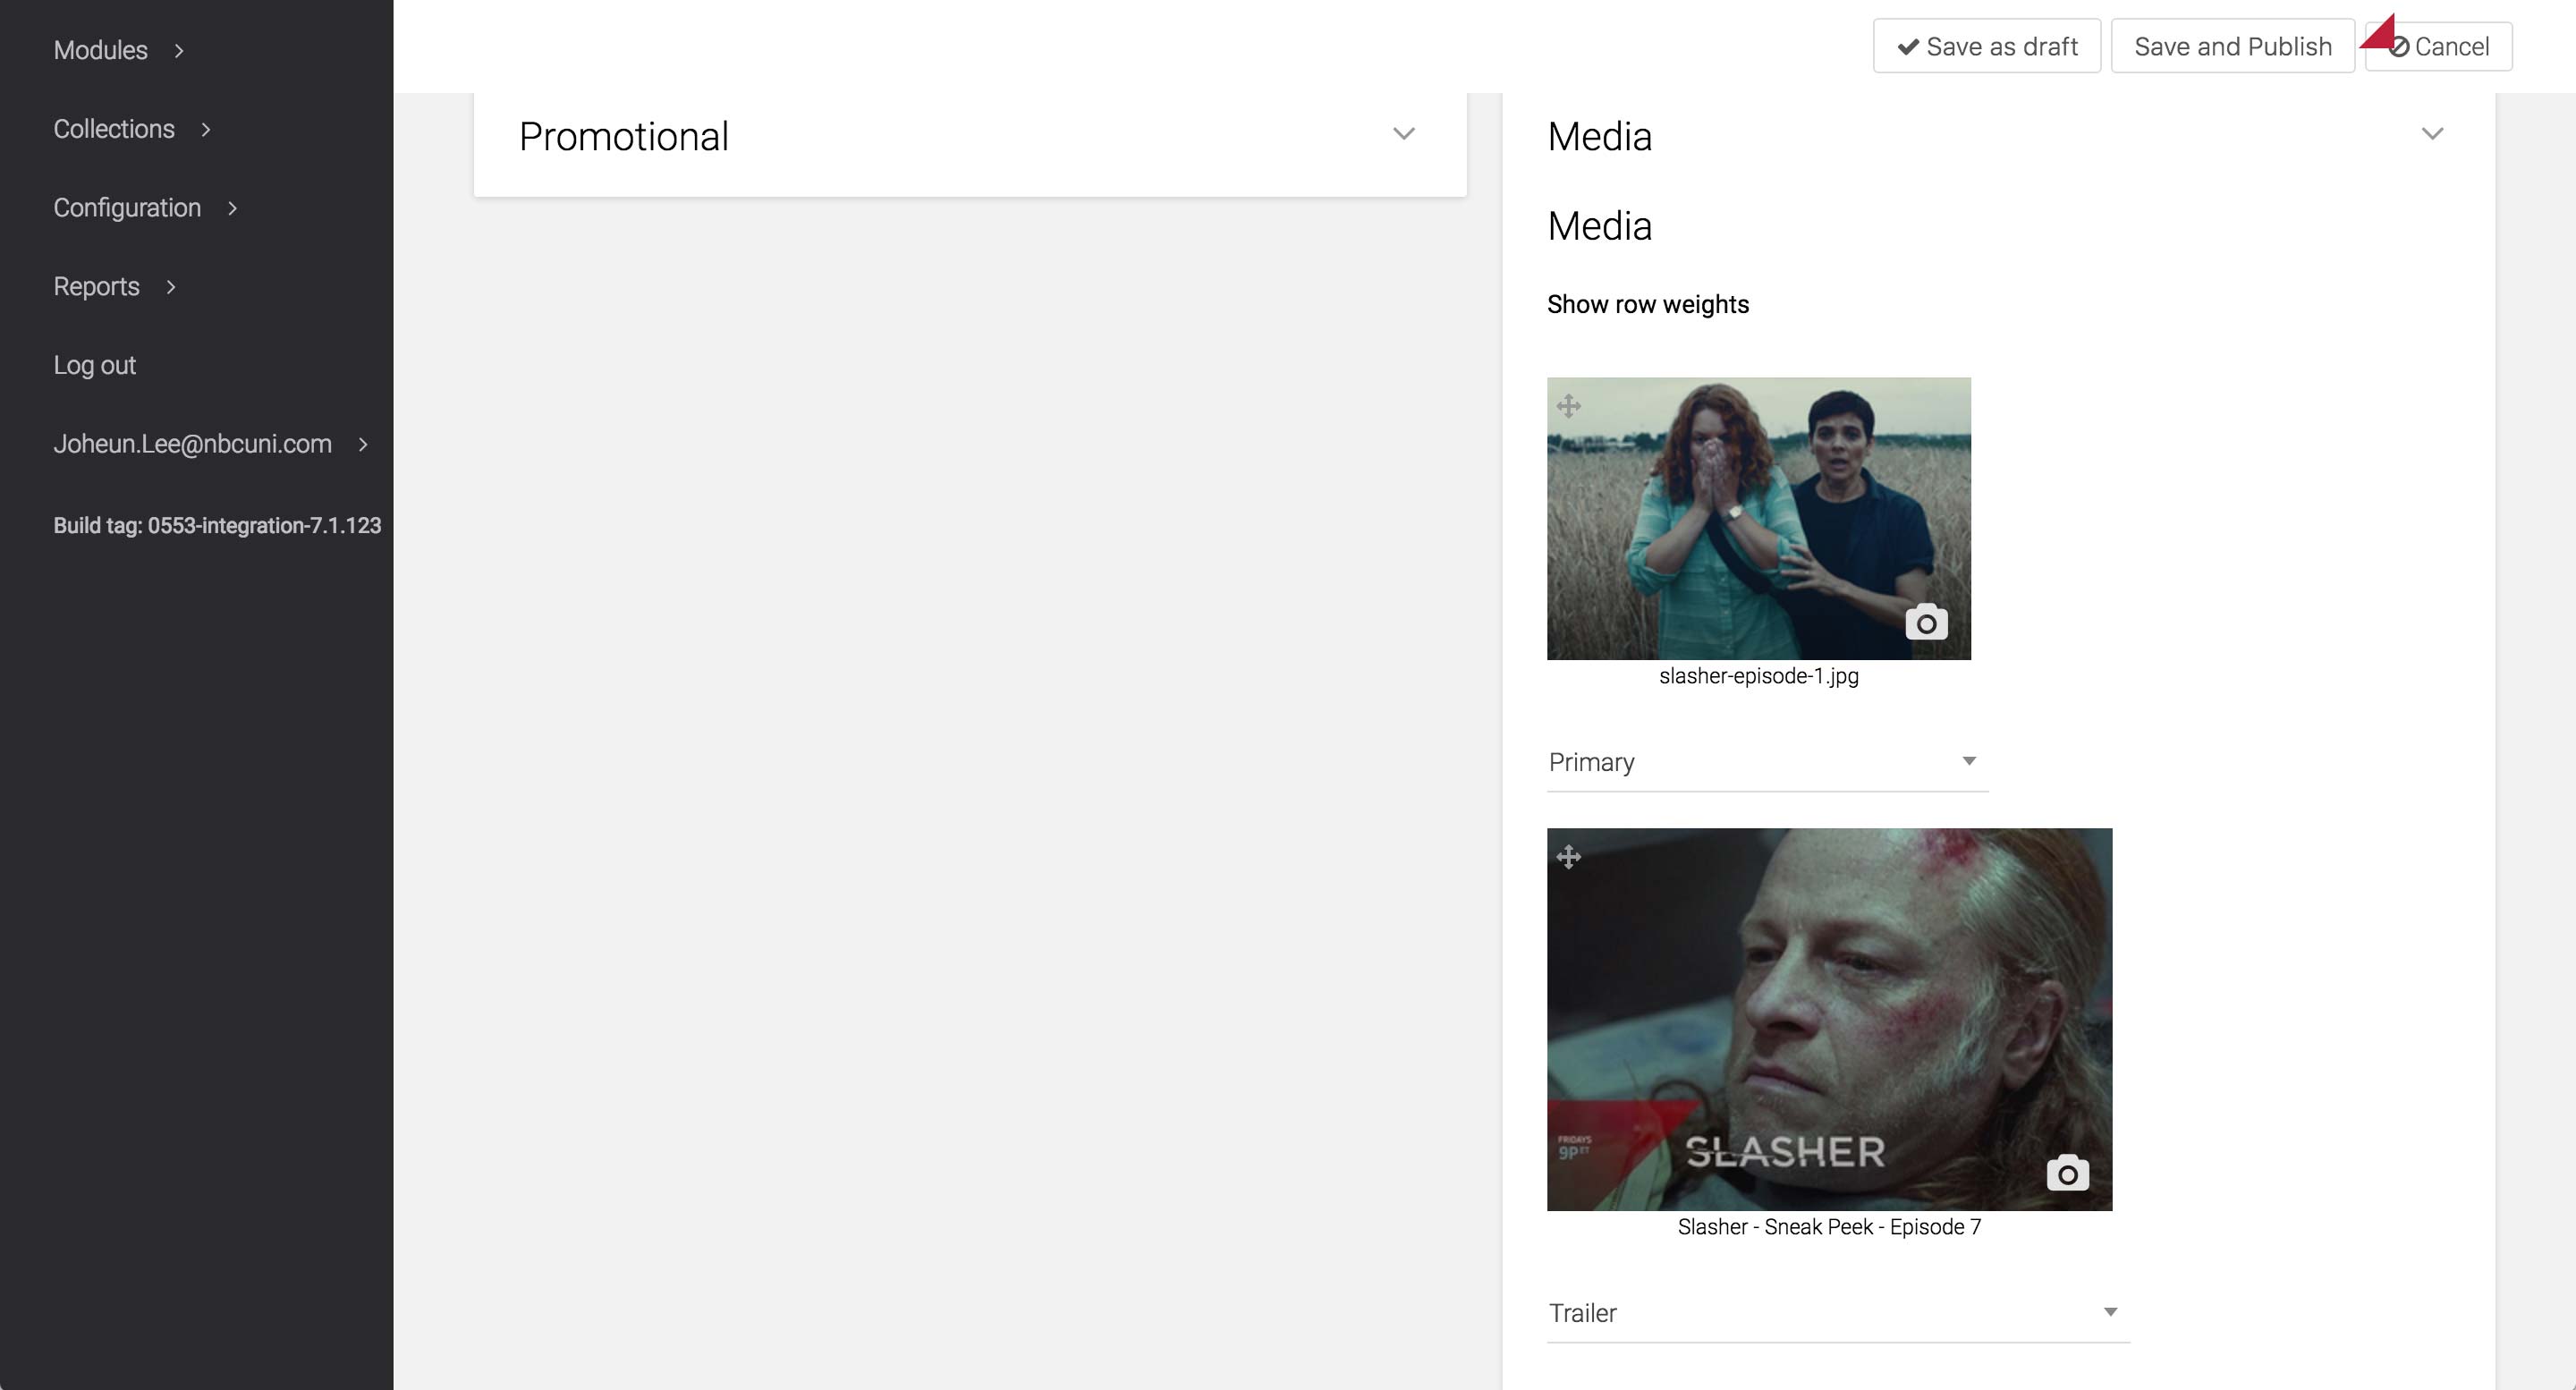Click Save as draft button

pyautogui.click(x=1986, y=47)
